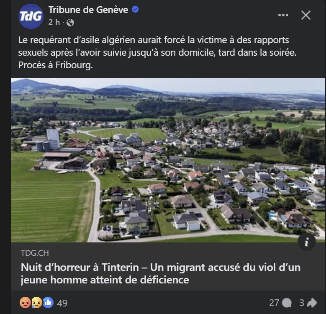Dismiss the post with the X button
This screenshot has height=314, width=326.
point(306,15)
